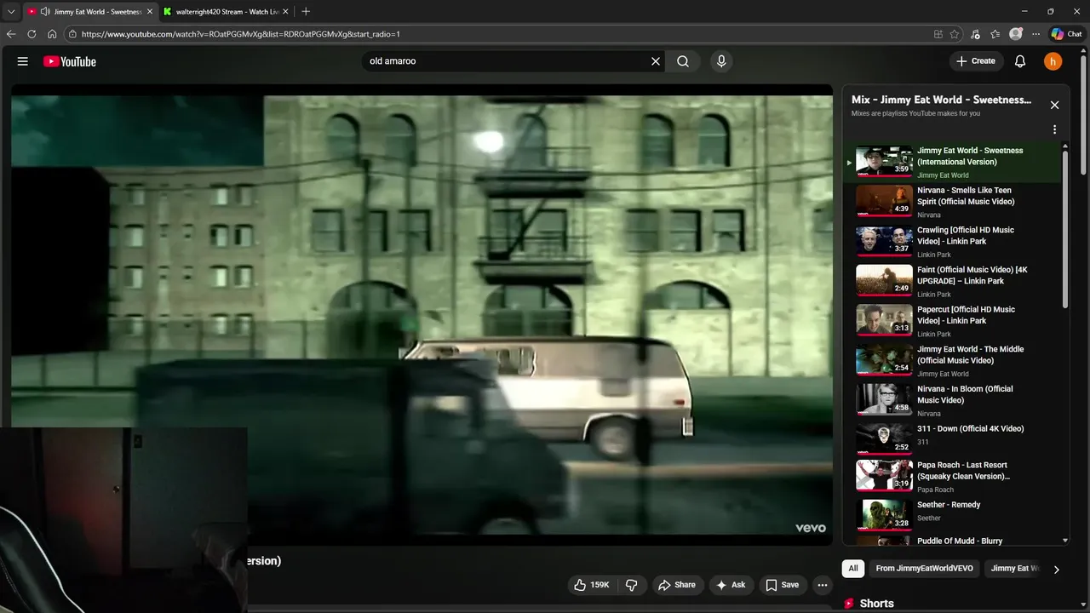Select the current Sweetness International Version entry
The height and width of the screenshot is (613, 1090).
coord(952,162)
